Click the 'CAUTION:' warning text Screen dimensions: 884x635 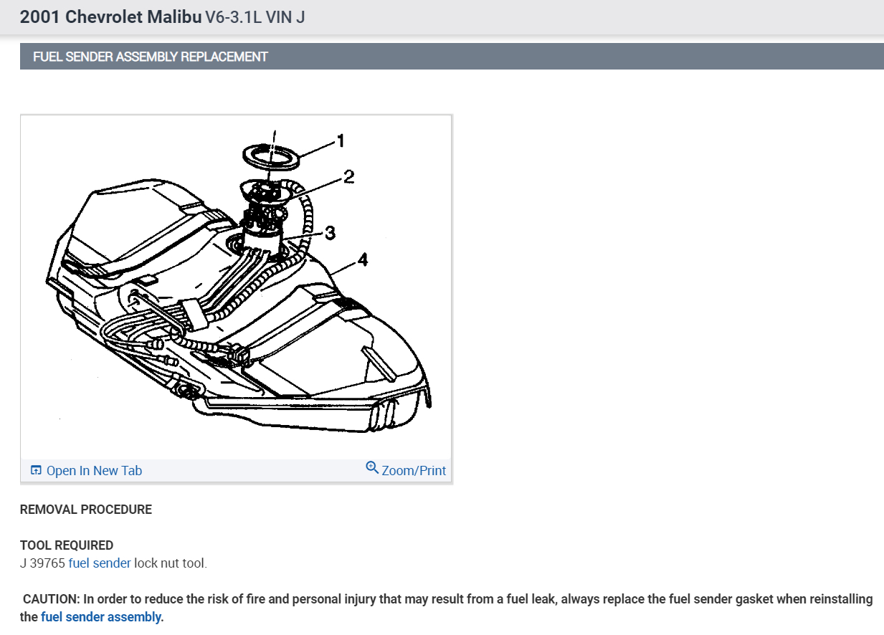(52, 598)
